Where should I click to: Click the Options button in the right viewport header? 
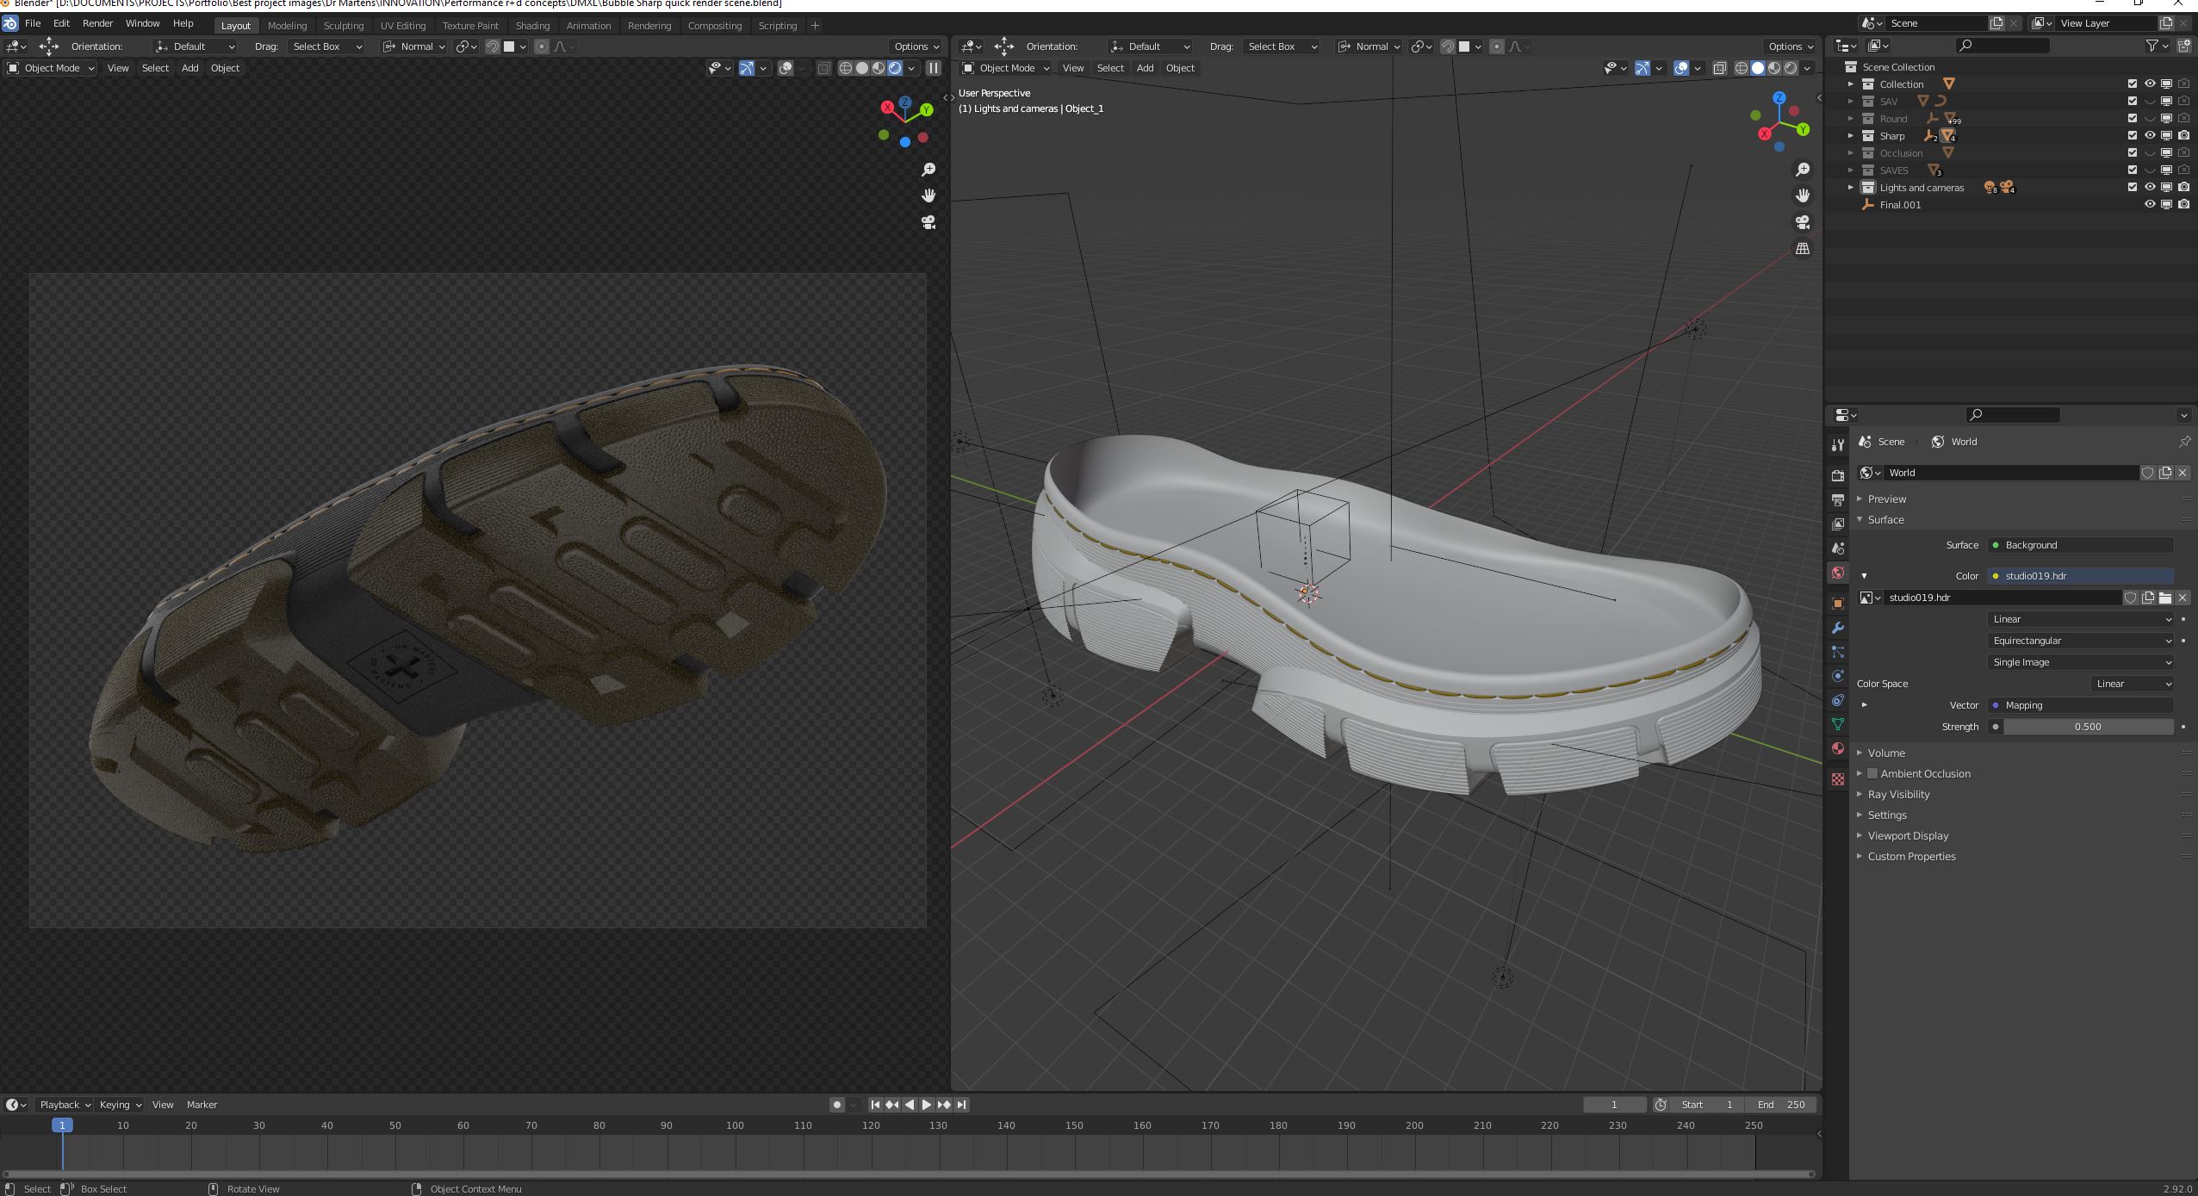[x=1790, y=46]
